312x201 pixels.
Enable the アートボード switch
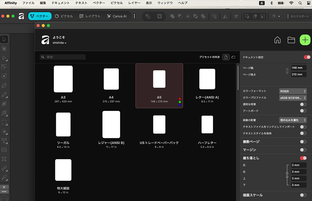click(303, 111)
